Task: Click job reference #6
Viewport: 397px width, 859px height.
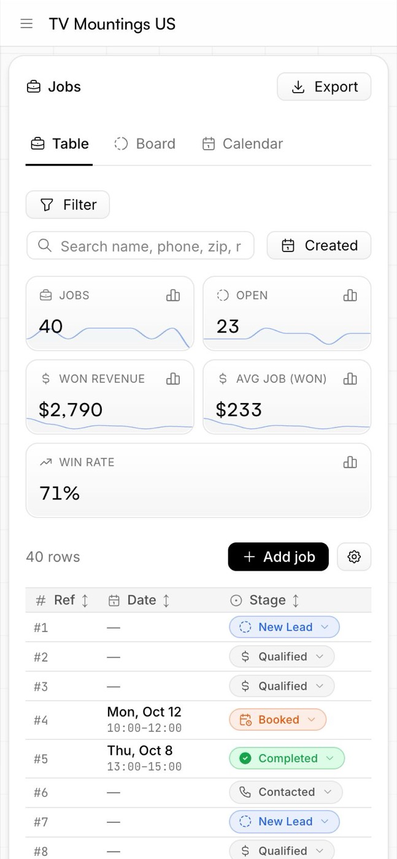Action: click(40, 793)
